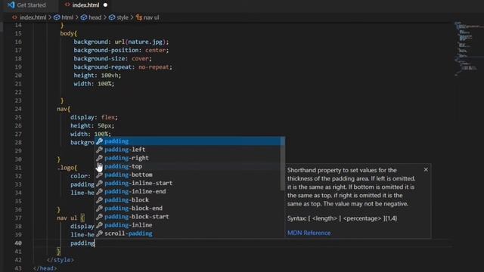Click the VS Code icon on Get Started tab
The height and width of the screenshot is (272, 484).
tap(11, 5)
